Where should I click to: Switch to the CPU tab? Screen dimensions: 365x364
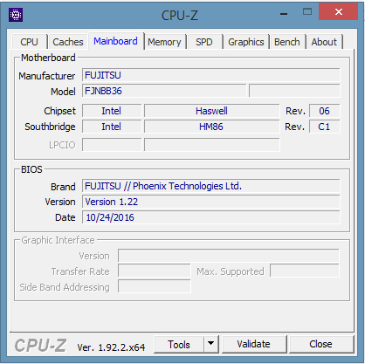(29, 42)
